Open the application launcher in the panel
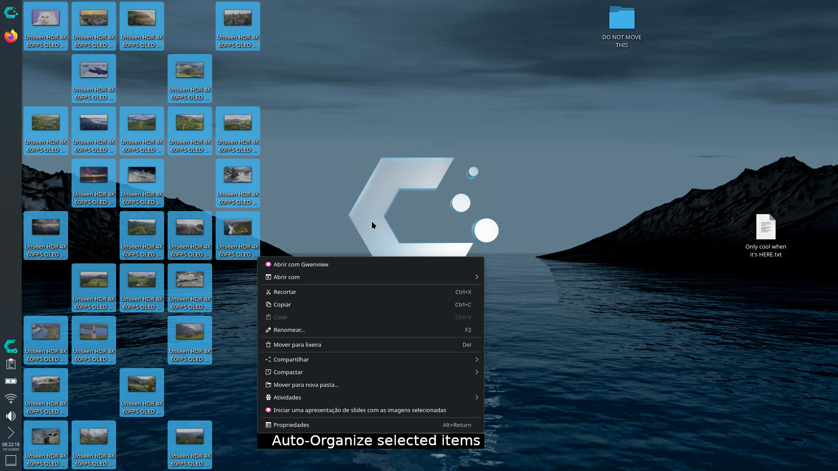838x471 pixels. pos(10,13)
